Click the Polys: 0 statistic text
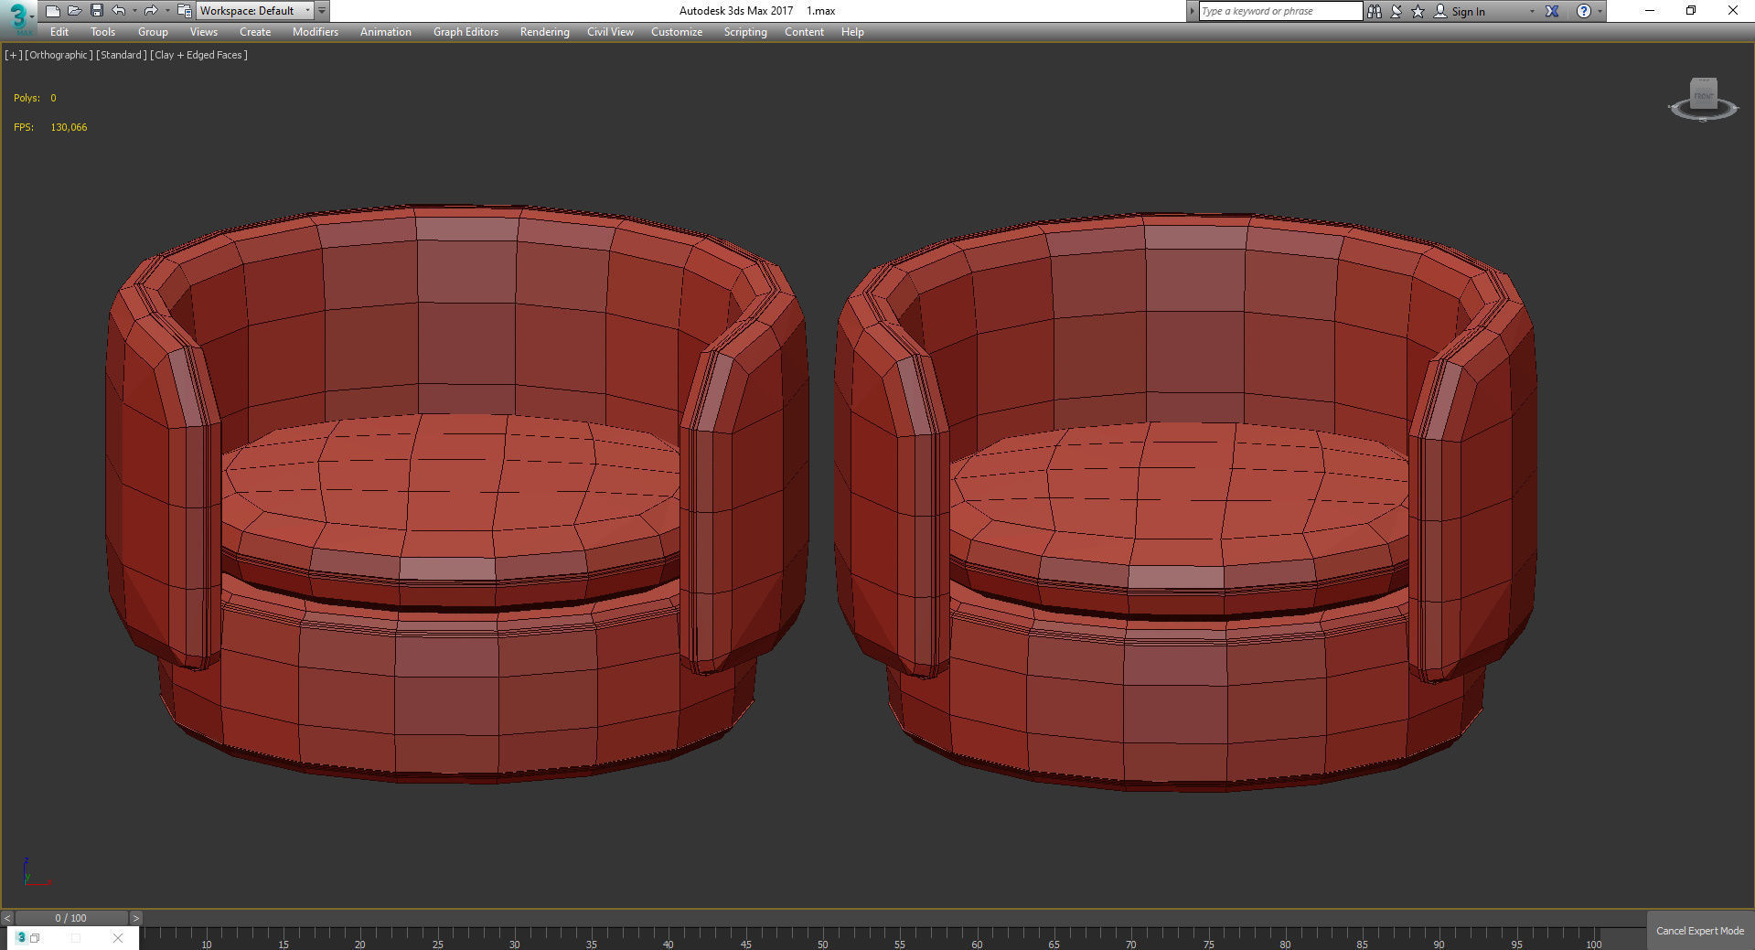 coord(35,98)
